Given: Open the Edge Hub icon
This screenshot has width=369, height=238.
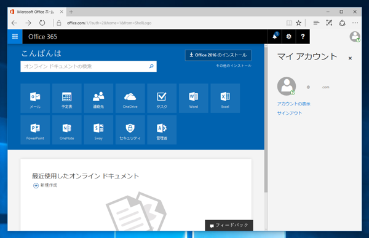Looking at the screenshot, I should tap(316, 23).
